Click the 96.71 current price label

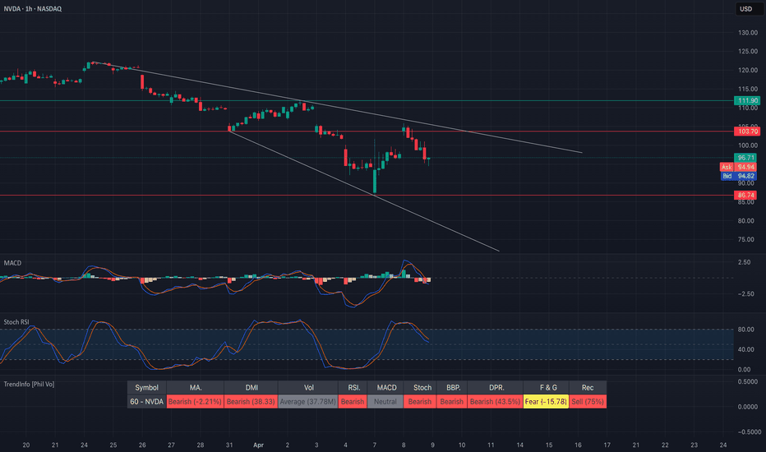point(745,158)
